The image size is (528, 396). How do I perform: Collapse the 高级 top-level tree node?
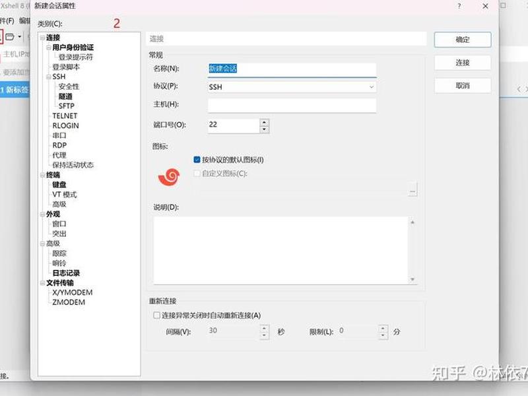(x=42, y=244)
